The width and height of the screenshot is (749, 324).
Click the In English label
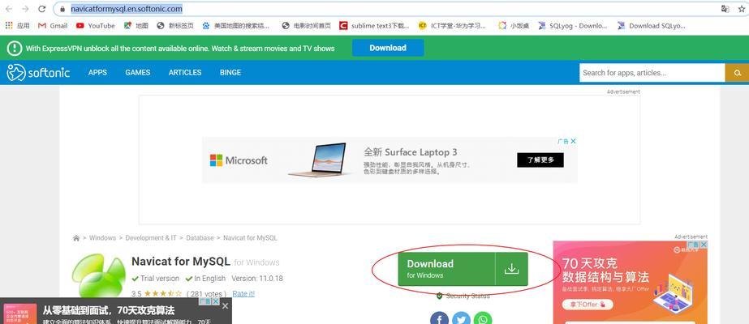click(205, 279)
